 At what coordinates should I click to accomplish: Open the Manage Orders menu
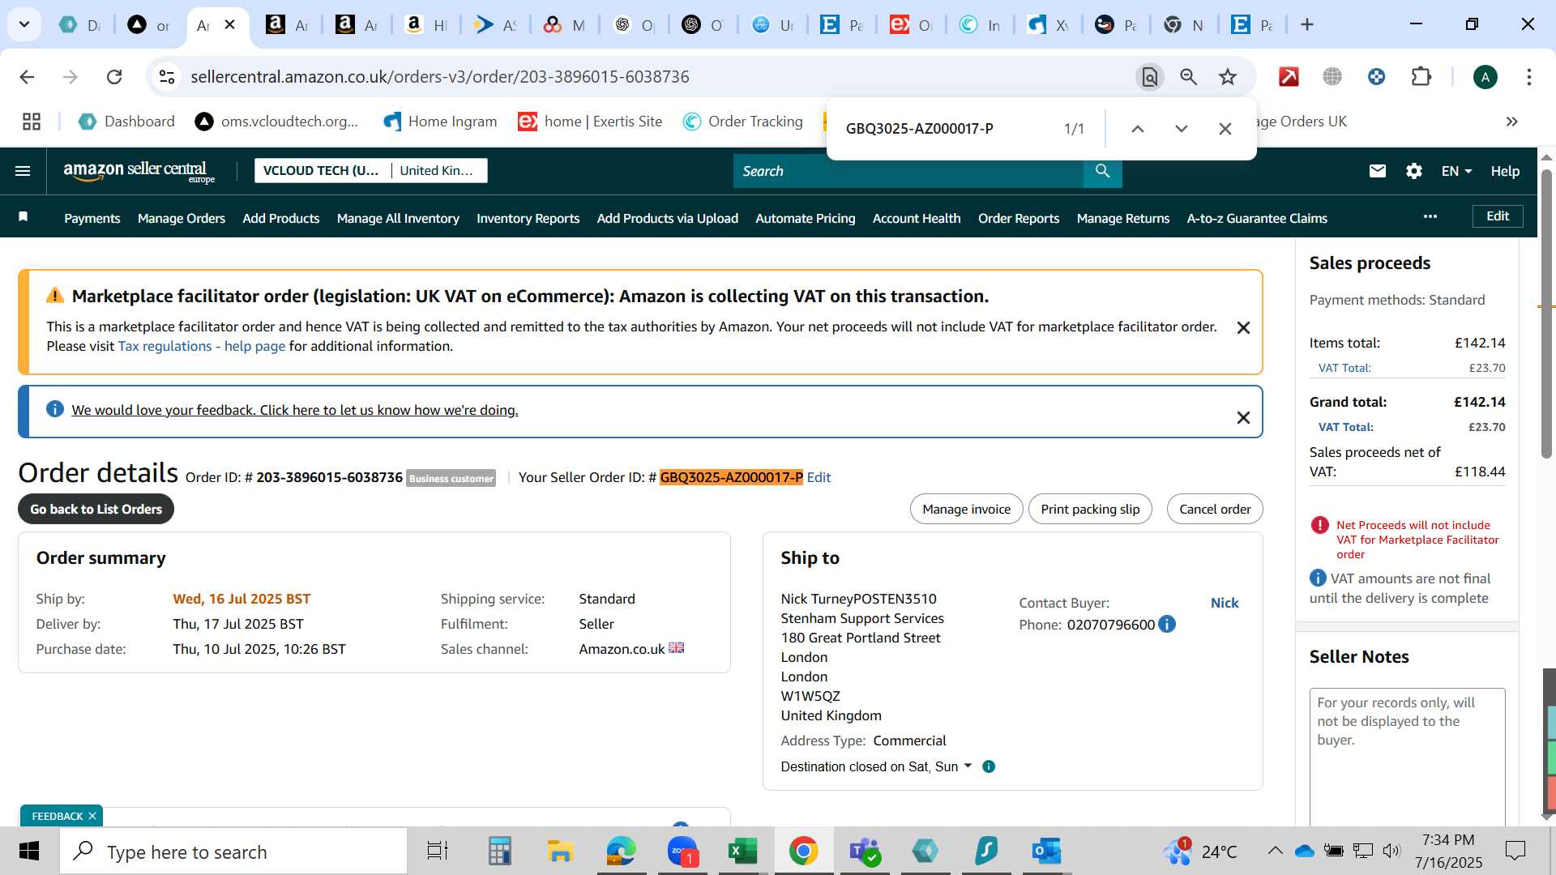click(x=182, y=218)
